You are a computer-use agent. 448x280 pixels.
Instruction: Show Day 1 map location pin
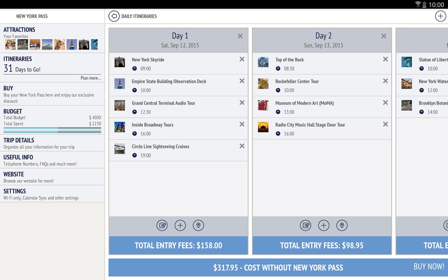coord(198,225)
